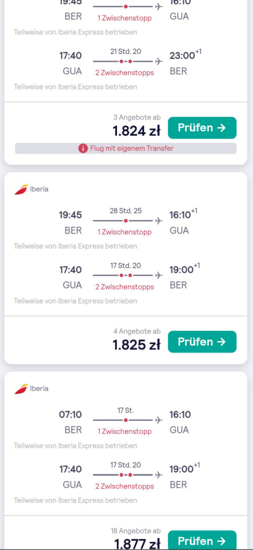This screenshot has height=550, width=253.
Task: Click '18 Angebote ab' offers label
Action: [x=135, y=530]
